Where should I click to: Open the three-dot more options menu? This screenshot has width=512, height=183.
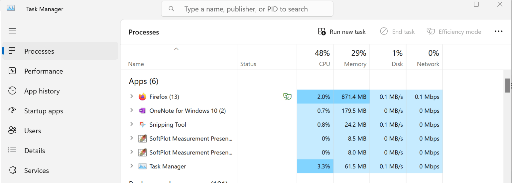[x=498, y=31]
